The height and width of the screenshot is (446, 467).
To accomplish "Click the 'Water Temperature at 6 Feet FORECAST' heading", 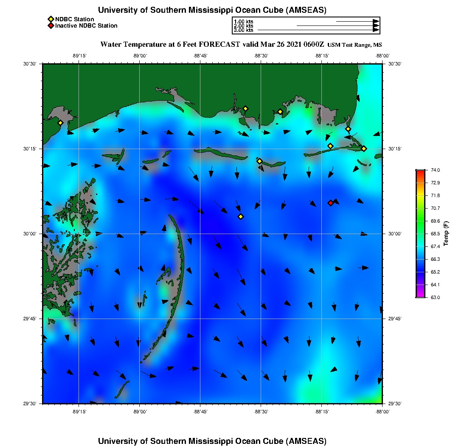I will (170, 45).
